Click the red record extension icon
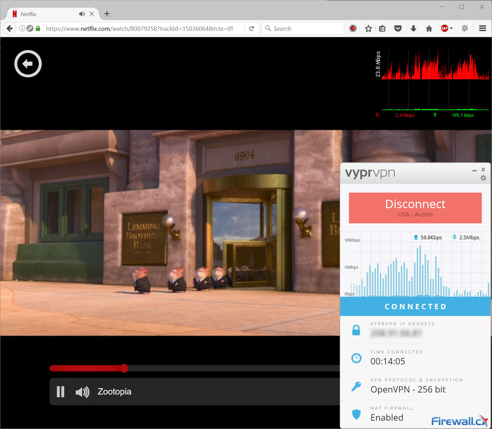The image size is (492, 429). (353, 28)
